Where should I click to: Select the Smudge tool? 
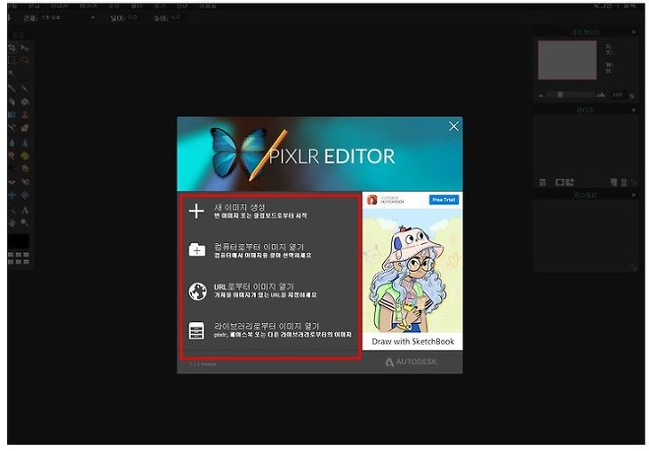click(13, 156)
